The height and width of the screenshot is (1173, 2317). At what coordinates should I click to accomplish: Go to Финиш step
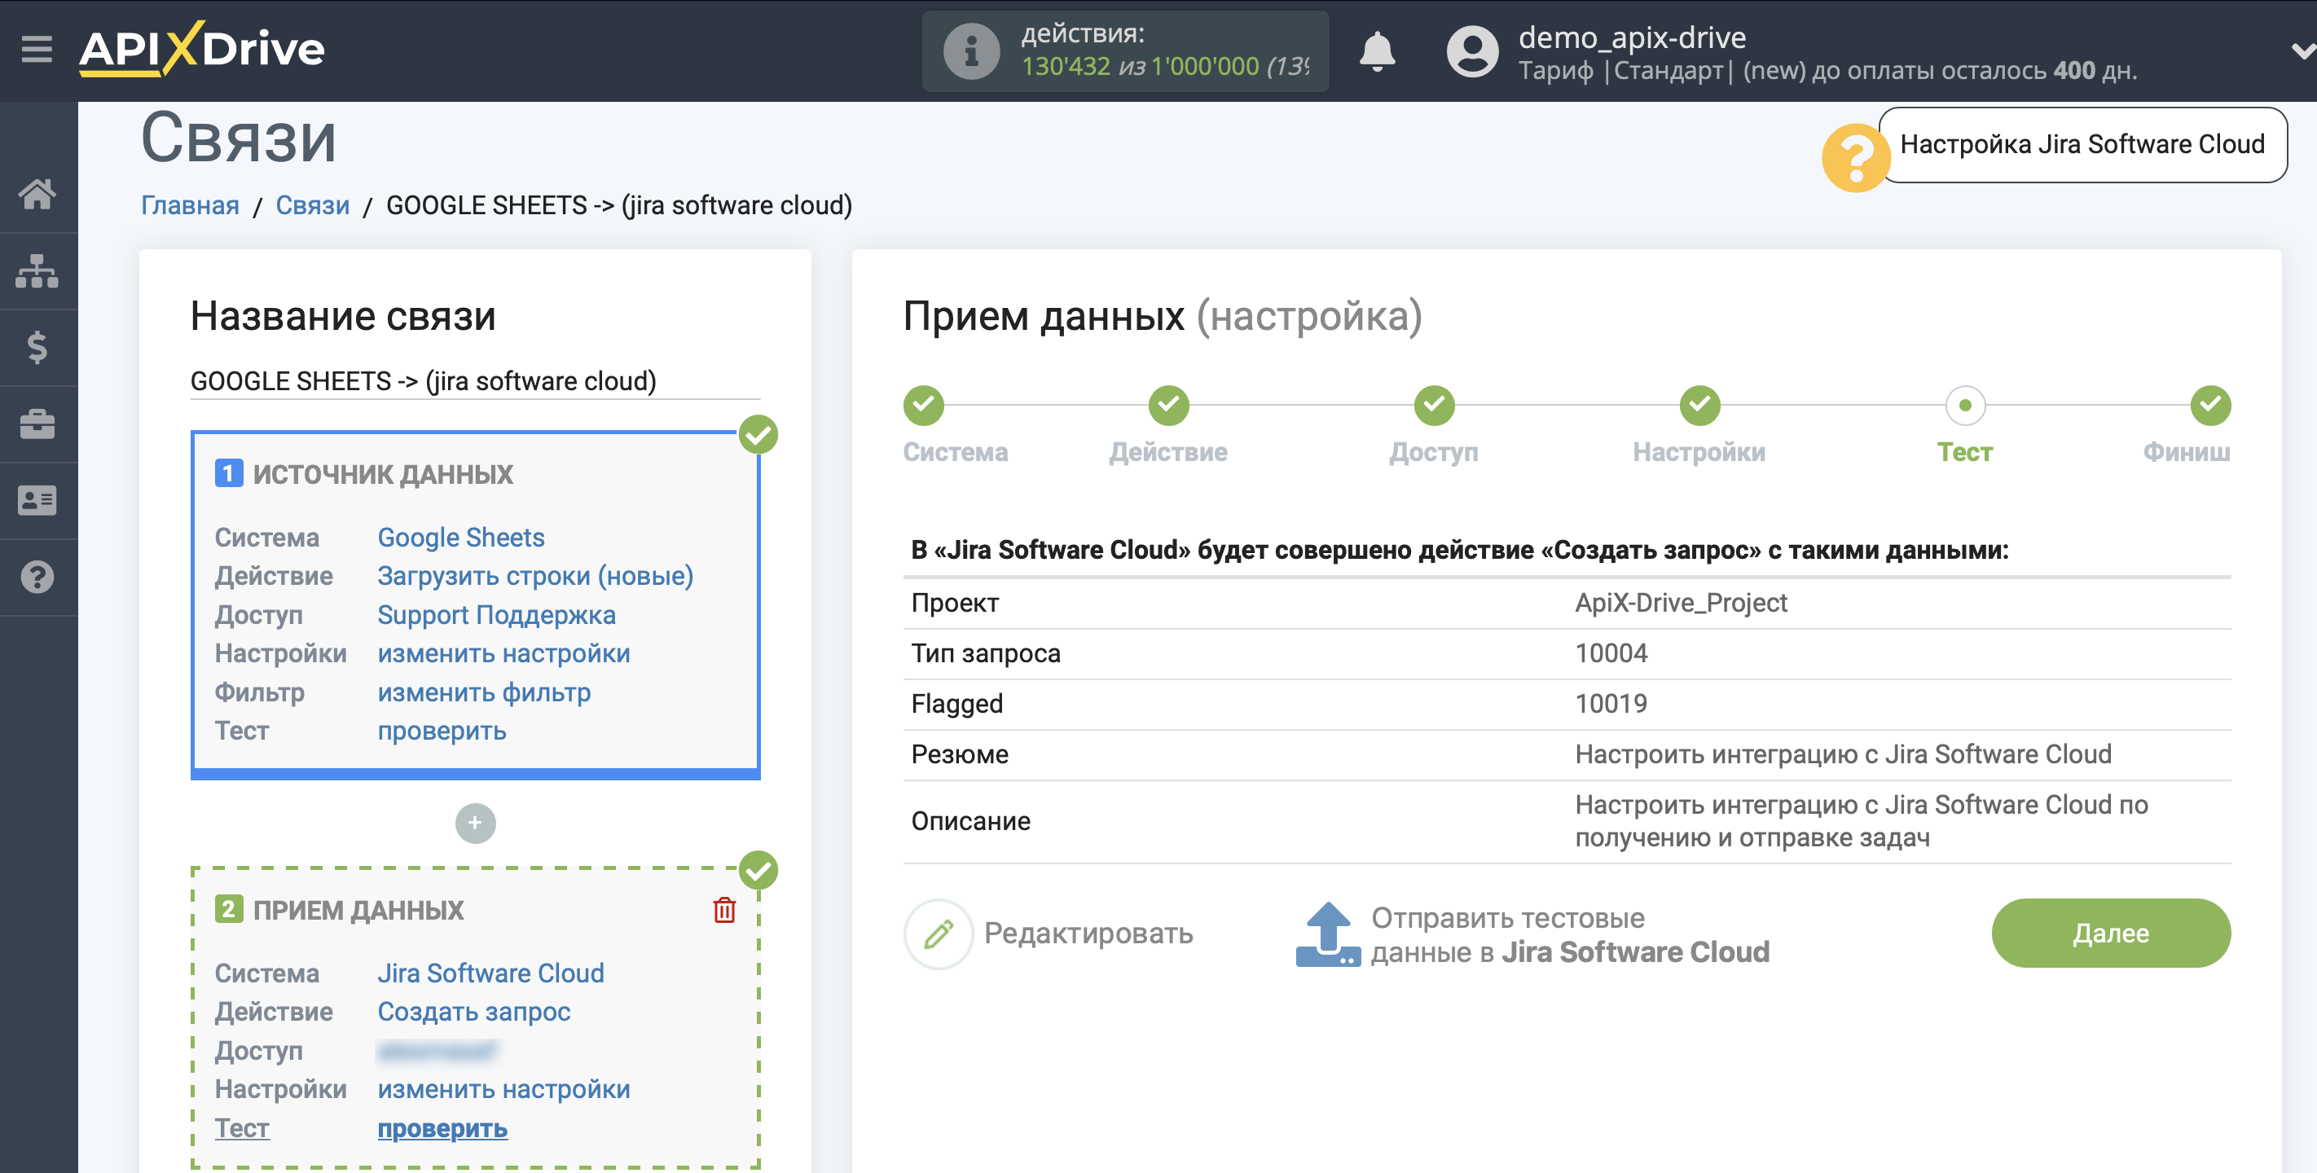(2210, 405)
